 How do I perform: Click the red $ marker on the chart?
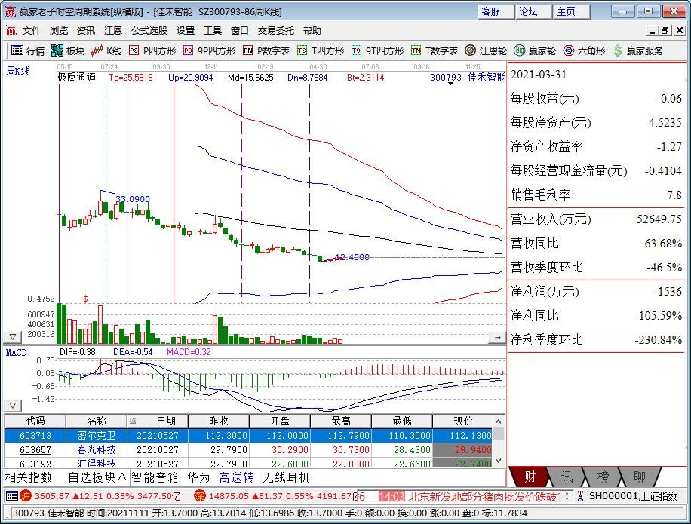[x=85, y=299]
